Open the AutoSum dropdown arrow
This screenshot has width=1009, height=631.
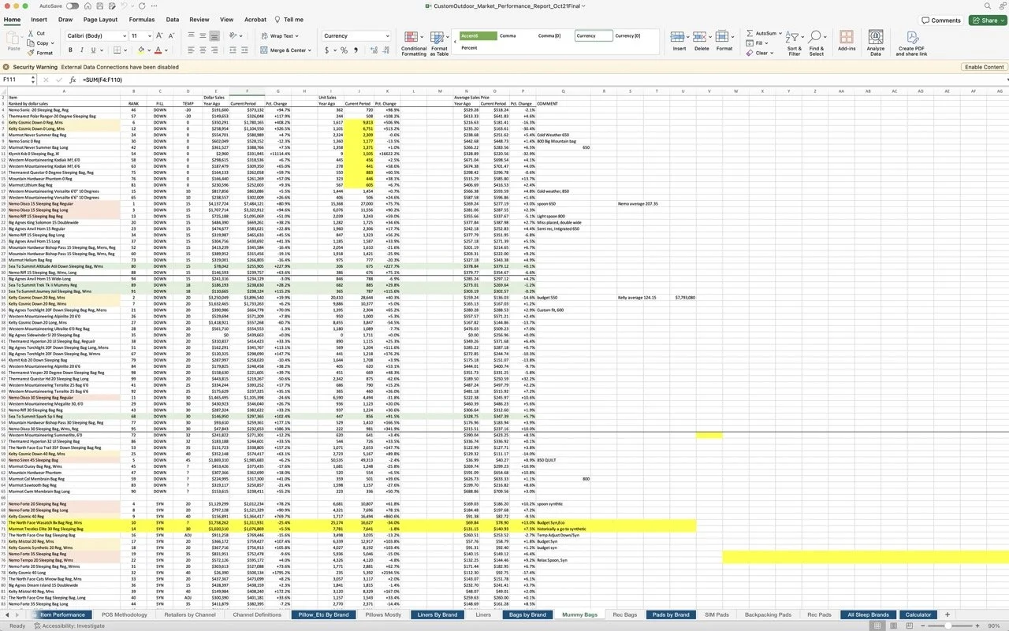pos(780,33)
